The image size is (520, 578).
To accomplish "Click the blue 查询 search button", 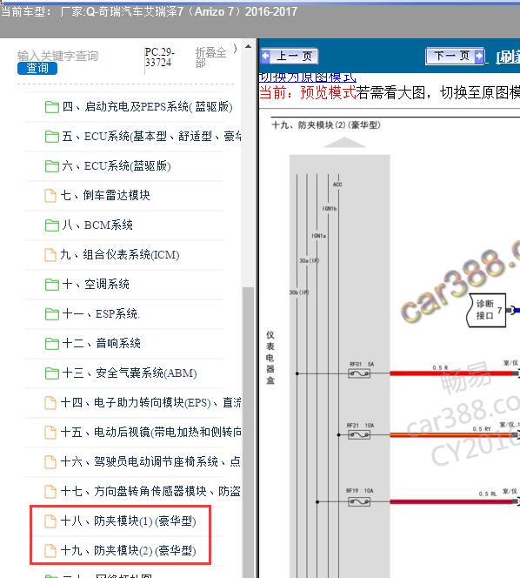I will click(x=37, y=68).
